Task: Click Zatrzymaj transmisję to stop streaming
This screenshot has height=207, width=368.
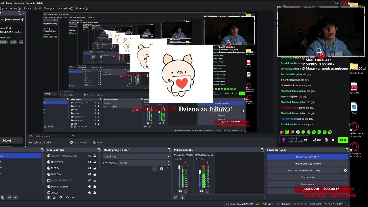Action: (x=307, y=157)
